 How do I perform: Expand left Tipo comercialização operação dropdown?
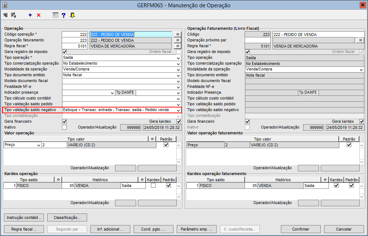click(178, 64)
